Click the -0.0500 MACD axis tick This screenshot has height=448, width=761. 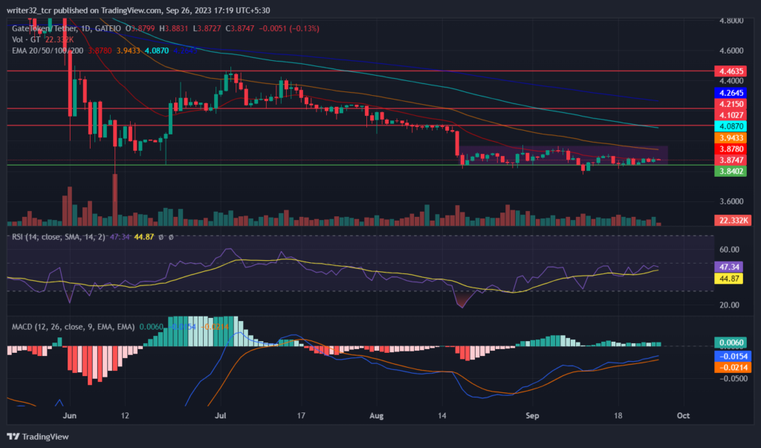(x=733, y=379)
